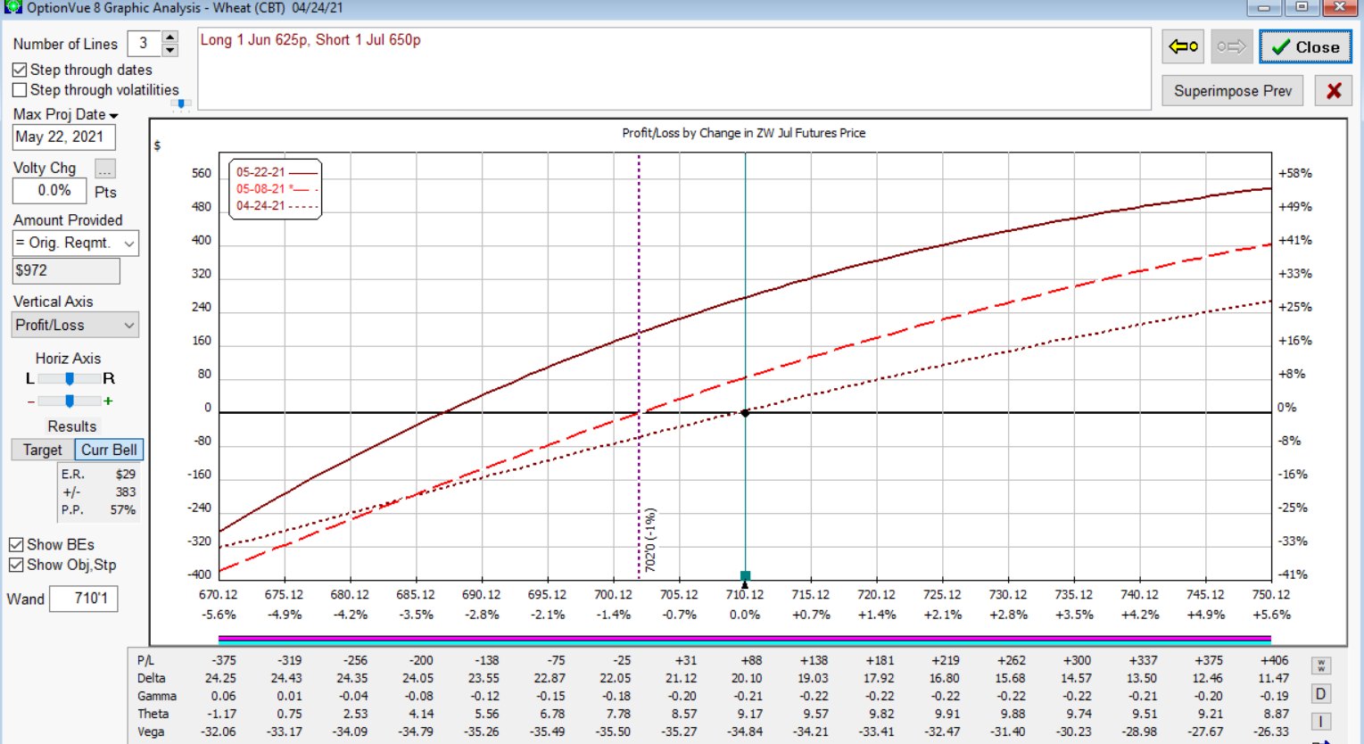Click the Gamma row label
Image resolution: width=1364 pixels, height=744 pixels.
click(157, 696)
